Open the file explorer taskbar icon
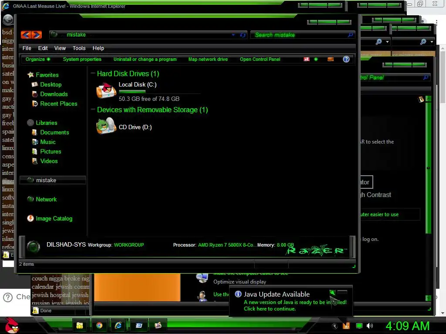This screenshot has height=334, width=446. 80,325
